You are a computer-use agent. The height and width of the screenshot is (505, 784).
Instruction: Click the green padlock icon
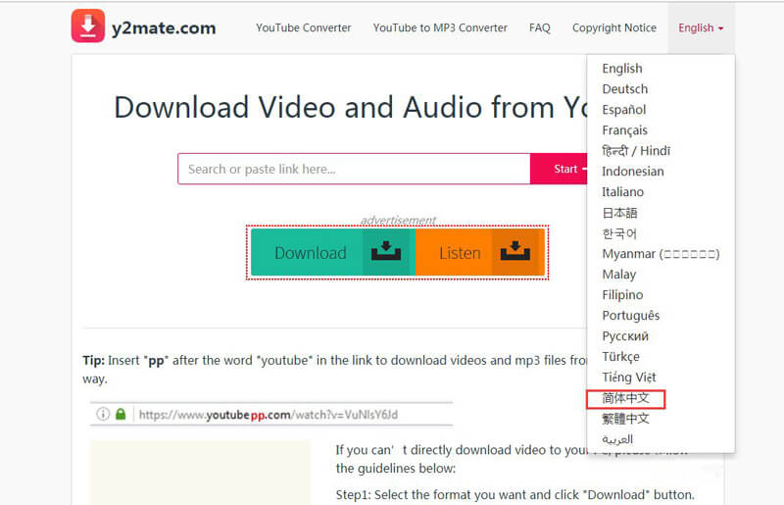121,415
